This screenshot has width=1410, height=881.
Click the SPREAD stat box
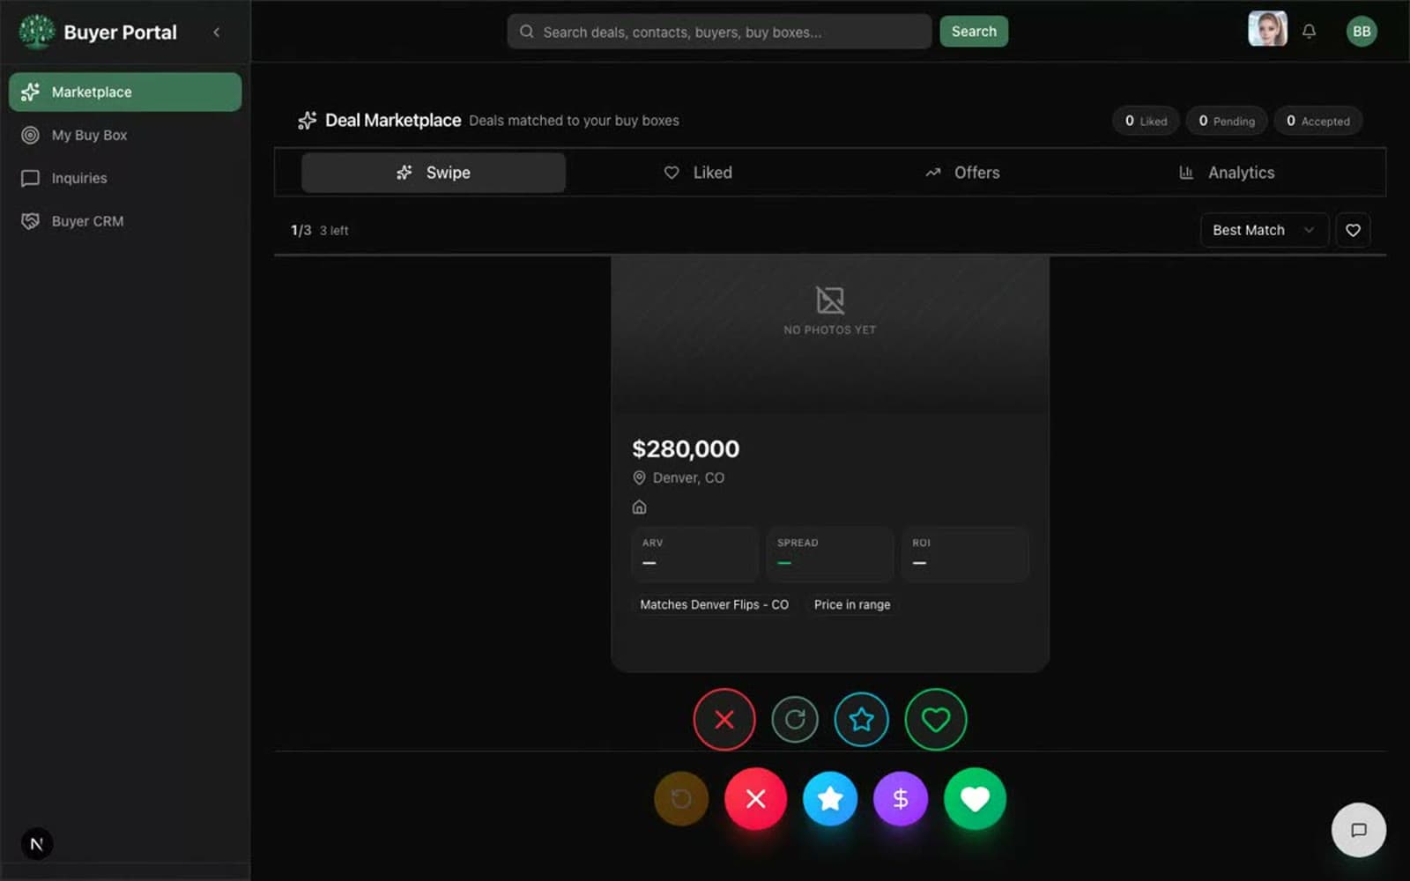click(830, 554)
